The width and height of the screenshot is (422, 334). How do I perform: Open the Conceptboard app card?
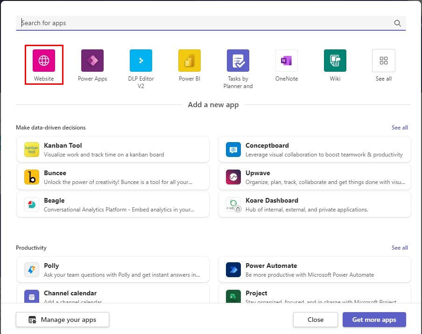[x=314, y=150]
